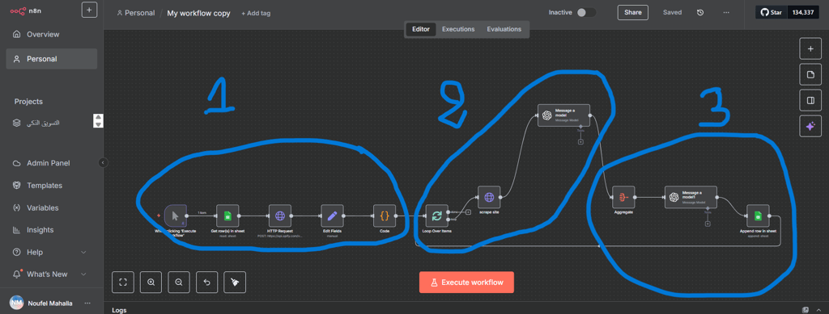Select the HTTP Request node

click(279, 216)
